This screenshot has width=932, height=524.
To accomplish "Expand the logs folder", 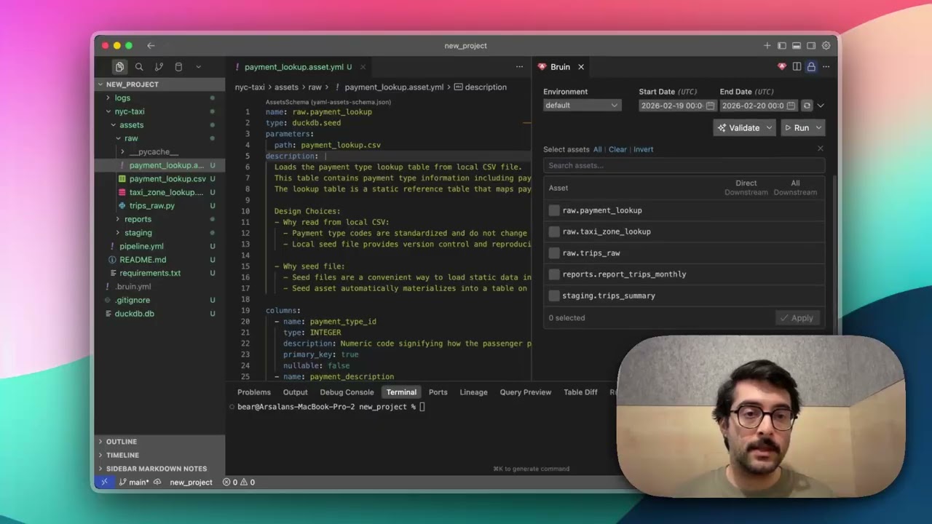I will coord(122,98).
